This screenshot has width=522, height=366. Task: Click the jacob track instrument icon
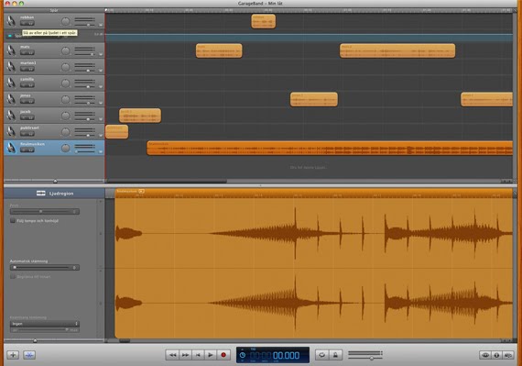click(11, 116)
